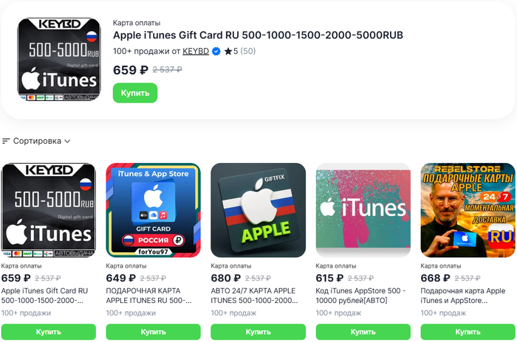Open the Код iTunes AppStore 500 listing title
This screenshot has width=517, height=342.
[360, 296]
